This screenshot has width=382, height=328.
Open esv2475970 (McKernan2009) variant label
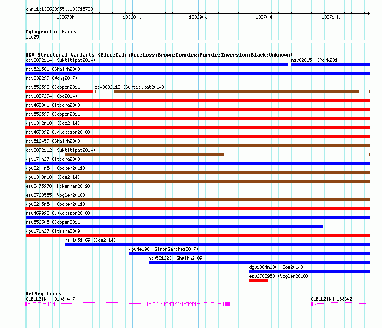58,186
